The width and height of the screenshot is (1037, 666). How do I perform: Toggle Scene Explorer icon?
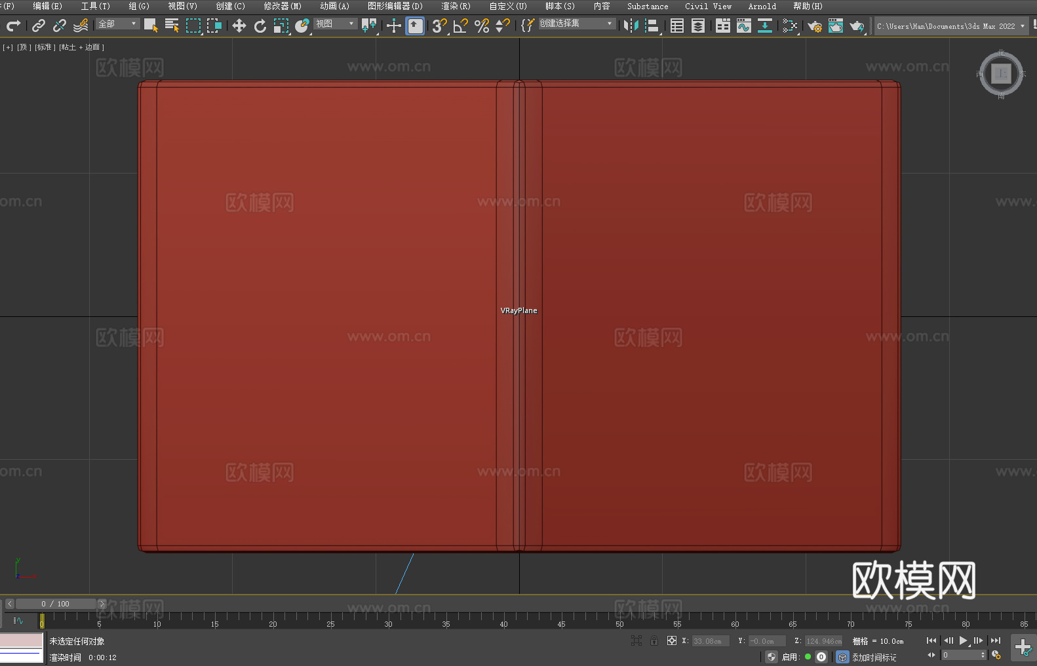pyautogui.click(x=677, y=26)
